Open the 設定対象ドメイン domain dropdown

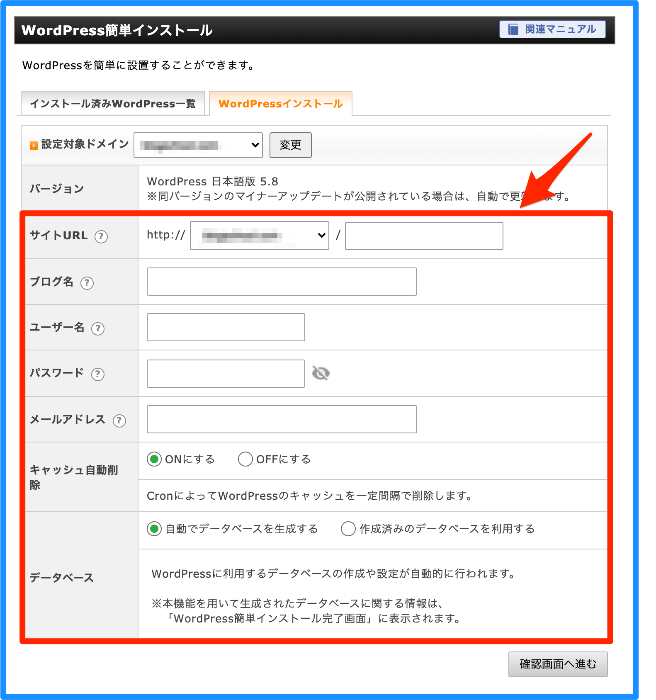(x=198, y=145)
